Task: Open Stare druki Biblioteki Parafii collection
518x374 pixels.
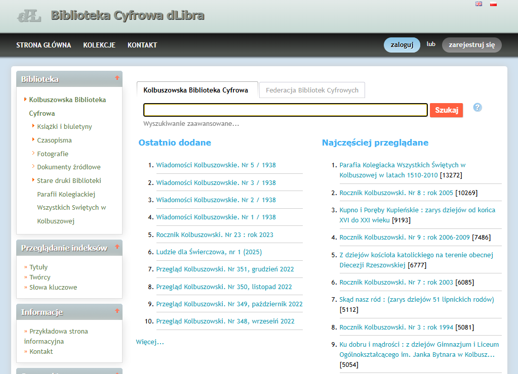Action: (x=71, y=201)
